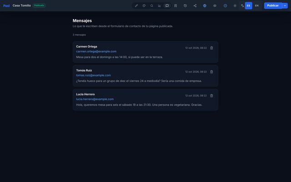Click the Carmen Ortega name

pyautogui.click(x=86, y=46)
